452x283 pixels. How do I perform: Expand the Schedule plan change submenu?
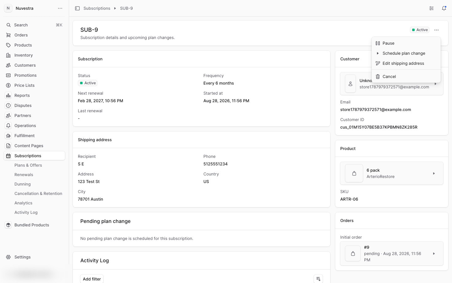[x=406, y=53]
